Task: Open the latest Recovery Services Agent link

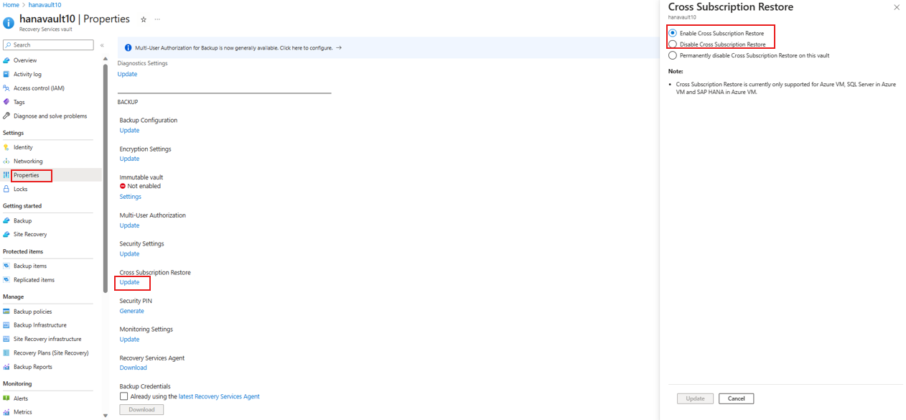Action: point(219,396)
